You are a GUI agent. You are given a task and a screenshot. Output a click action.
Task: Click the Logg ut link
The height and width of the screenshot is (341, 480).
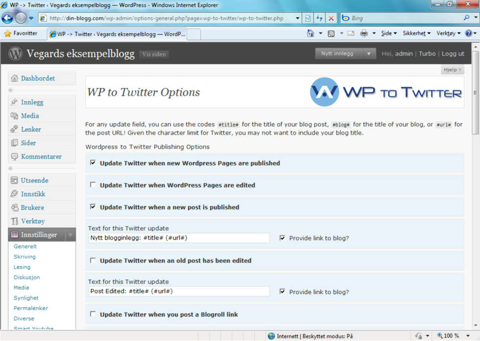[453, 53]
